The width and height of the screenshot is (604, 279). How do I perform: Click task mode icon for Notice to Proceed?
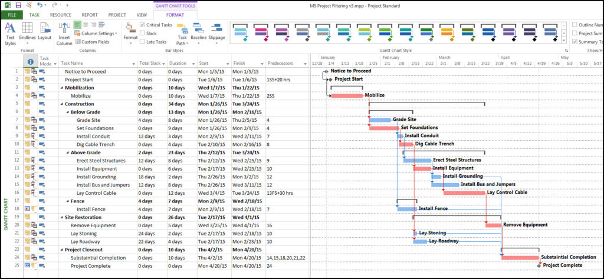click(42, 71)
